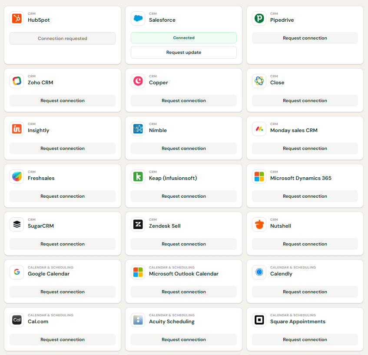Click the Insightly logo icon
Screen dimensions: 368x355
[17, 129]
